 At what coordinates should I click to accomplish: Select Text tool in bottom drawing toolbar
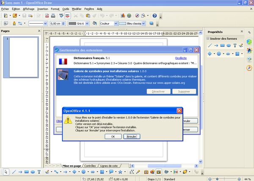39,172
